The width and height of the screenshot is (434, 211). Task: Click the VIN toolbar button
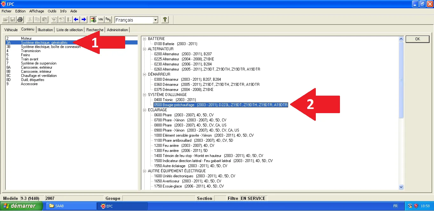101,20
